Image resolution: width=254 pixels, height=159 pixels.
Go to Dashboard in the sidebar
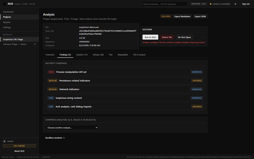tap(19, 12)
